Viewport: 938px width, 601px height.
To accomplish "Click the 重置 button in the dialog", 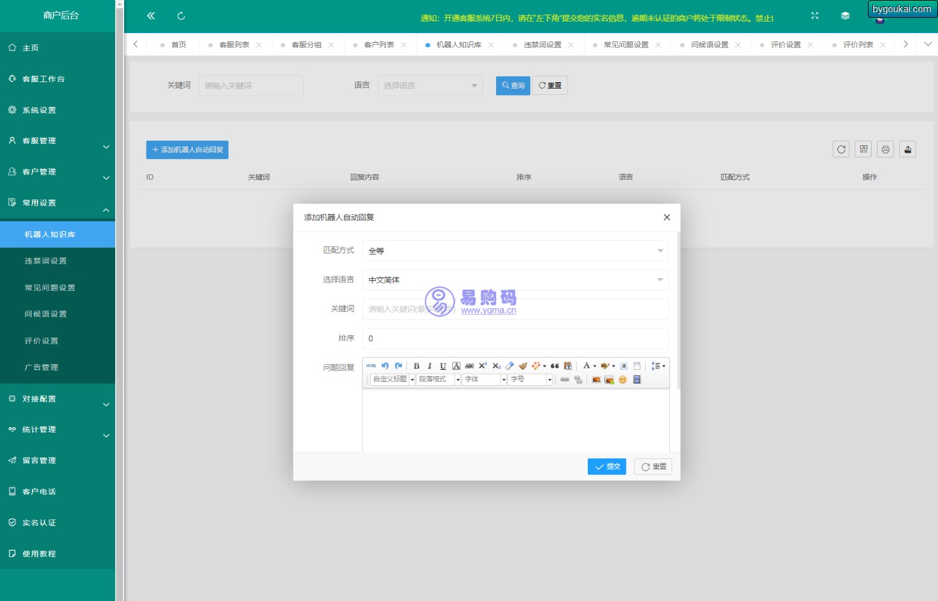I will (x=653, y=467).
